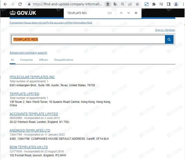
Task: Click '20-22 Wenlock Road, London' address
Action: [39, 122]
